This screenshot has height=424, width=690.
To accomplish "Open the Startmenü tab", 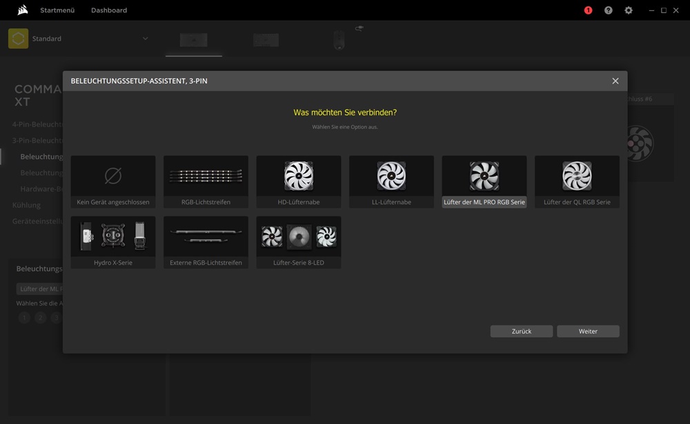I will [x=57, y=10].
